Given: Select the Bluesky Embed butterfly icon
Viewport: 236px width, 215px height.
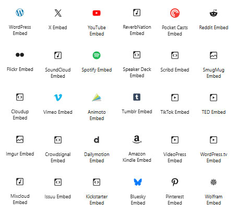Looking at the screenshot, I should (x=138, y=182).
